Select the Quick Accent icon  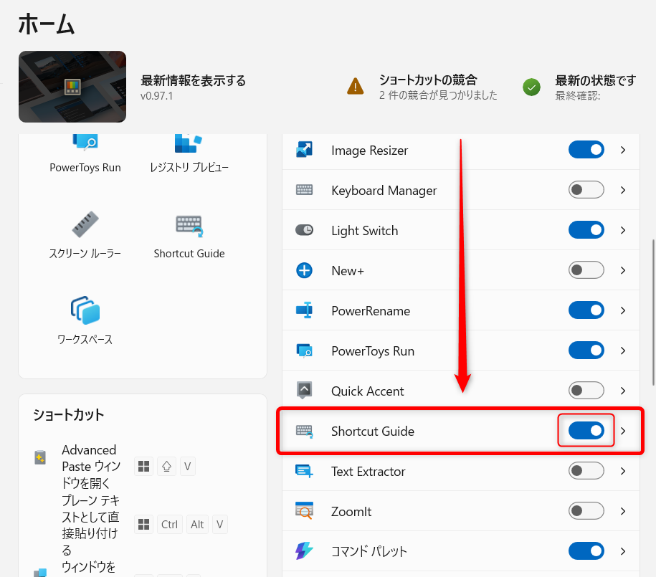304,391
